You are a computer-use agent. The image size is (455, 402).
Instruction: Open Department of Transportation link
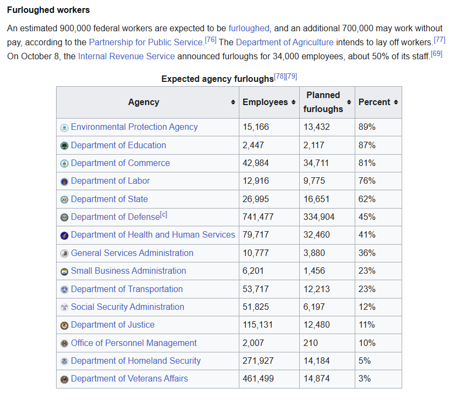pos(127,289)
